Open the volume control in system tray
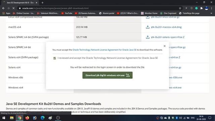 (180, 118)
